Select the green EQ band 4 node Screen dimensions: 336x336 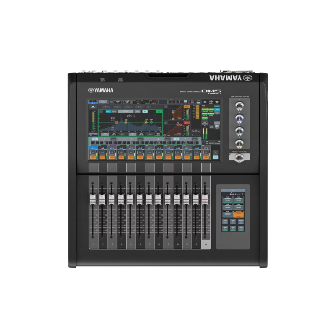point(152,122)
